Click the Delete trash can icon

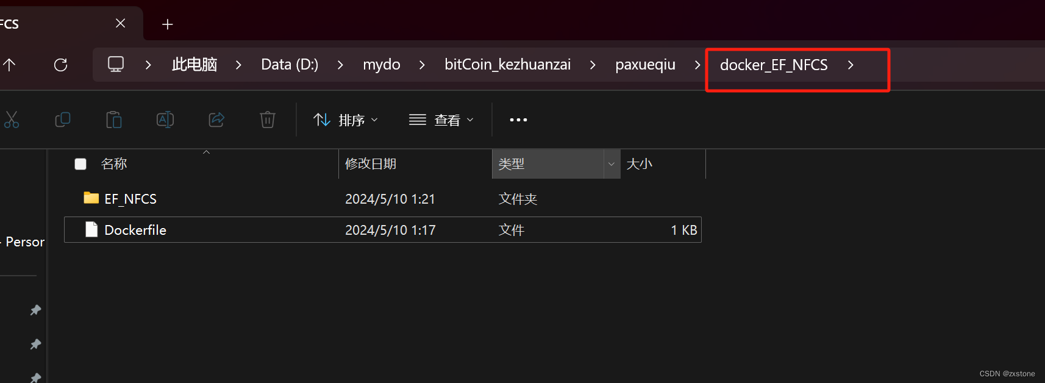pos(268,120)
